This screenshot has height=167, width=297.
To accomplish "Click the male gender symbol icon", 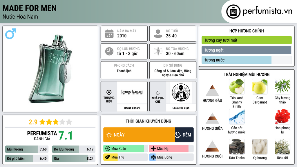I will click(11, 34).
